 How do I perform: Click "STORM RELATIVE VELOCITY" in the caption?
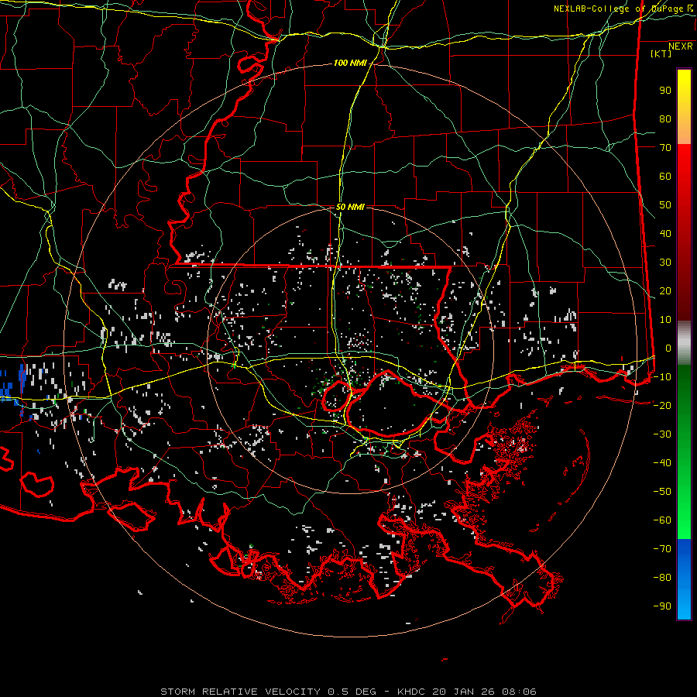240,692
